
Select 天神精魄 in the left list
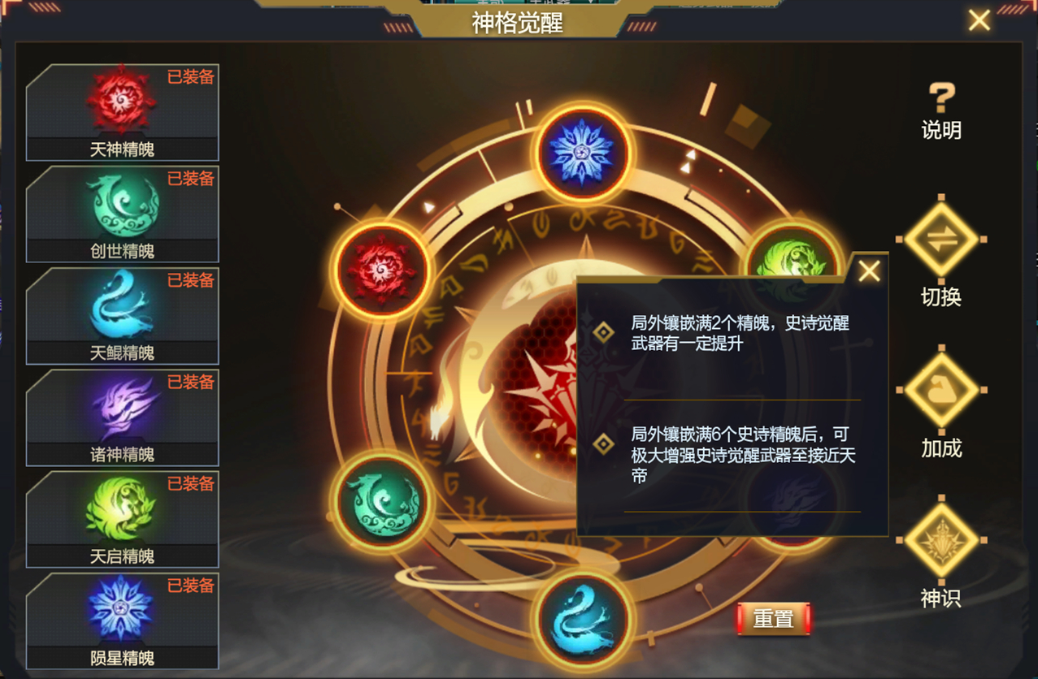(122, 112)
